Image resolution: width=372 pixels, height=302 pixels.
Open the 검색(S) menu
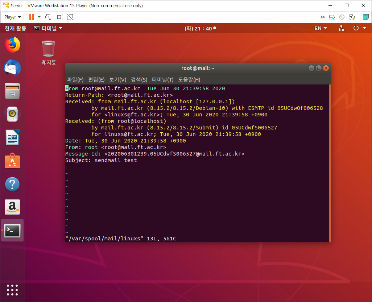139,80
